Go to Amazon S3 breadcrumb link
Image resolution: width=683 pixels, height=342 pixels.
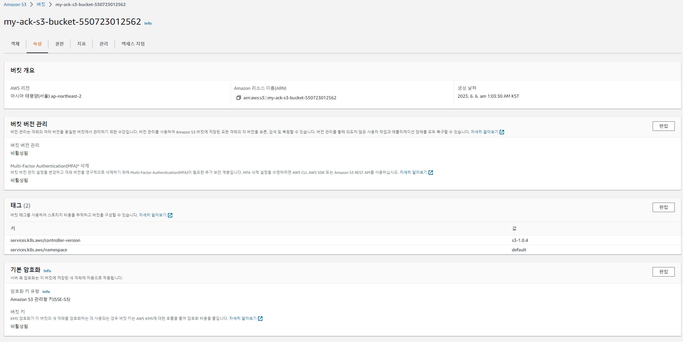(x=15, y=4)
